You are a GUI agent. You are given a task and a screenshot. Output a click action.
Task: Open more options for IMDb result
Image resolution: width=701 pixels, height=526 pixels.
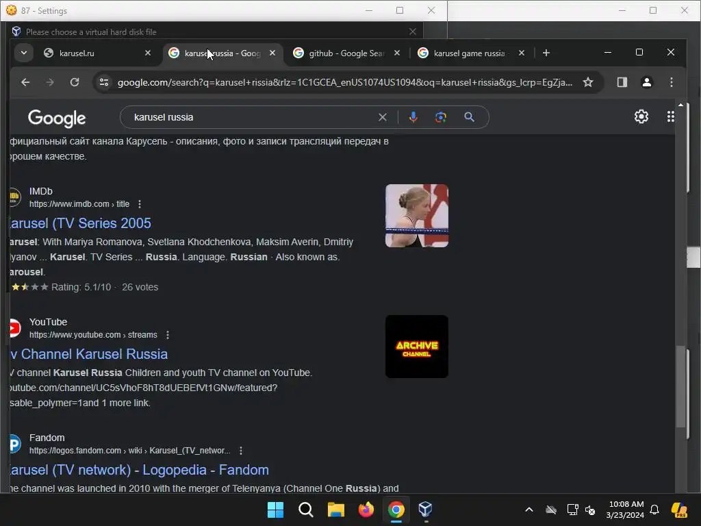pos(140,204)
